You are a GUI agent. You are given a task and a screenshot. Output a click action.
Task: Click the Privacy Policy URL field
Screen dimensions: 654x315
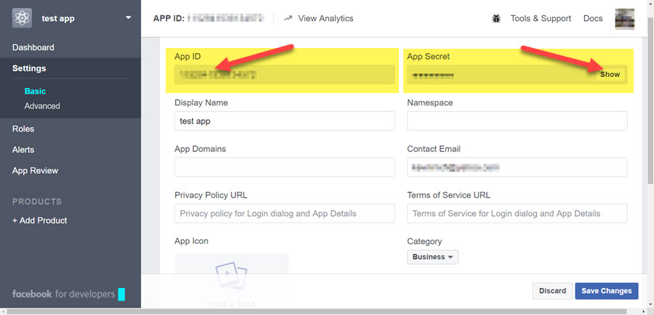coord(284,213)
